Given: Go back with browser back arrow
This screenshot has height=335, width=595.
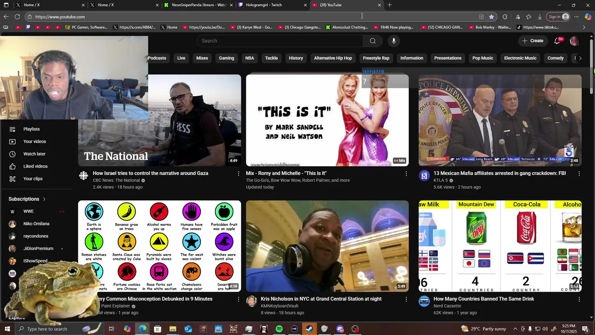Looking at the screenshot, I should pos(6,17).
